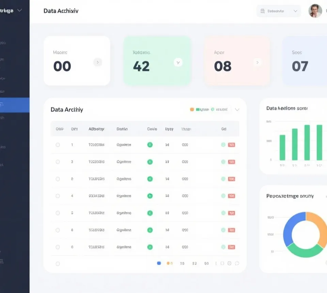Click the arrow icon on the 00 card
Viewport: 327px width, 293px height.
tap(97, 62)
